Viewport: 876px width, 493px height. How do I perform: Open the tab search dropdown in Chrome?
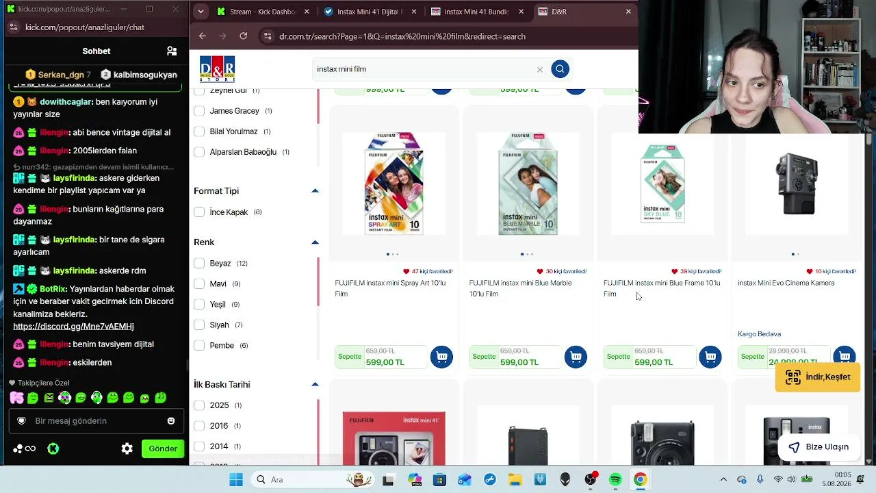coord(201,12)
